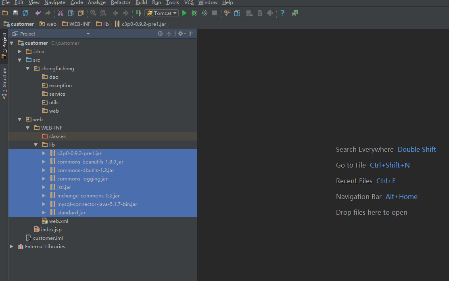Image resolution: width=449 pixels, height=281 pixels.
Task: Open the VCS menu
Action: (x=189, y=2)
